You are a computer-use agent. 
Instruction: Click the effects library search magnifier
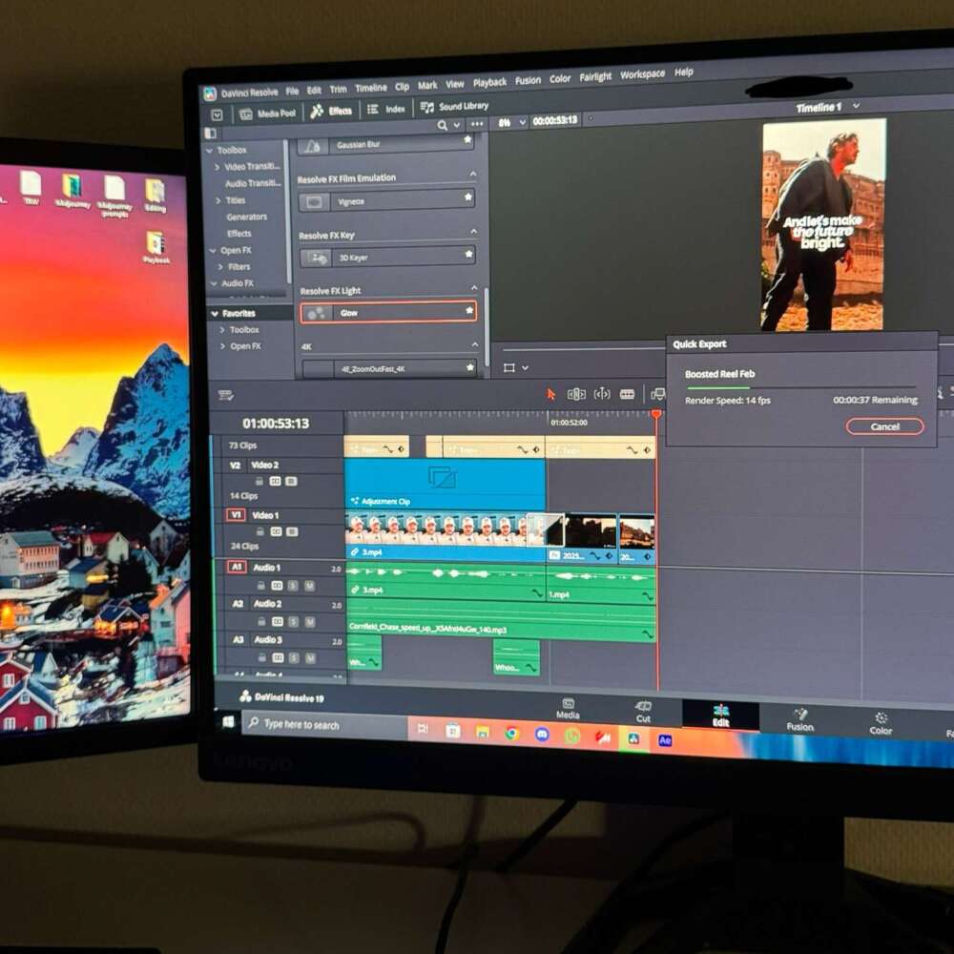(x=443, y=125)
